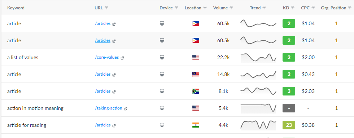Click the lightbulb hint icon beside Volume header
This screenshot has height=138, width=354.
231,8
